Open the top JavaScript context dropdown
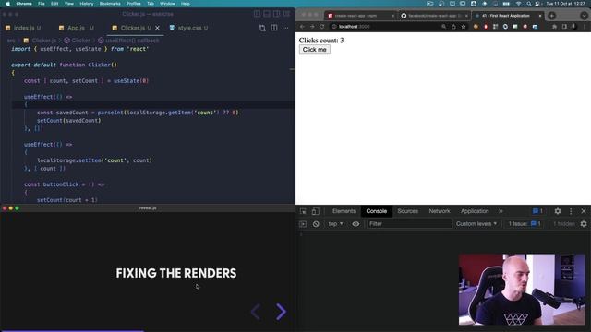Viewport: 591px width, 332px height. (x=335, y=224)
